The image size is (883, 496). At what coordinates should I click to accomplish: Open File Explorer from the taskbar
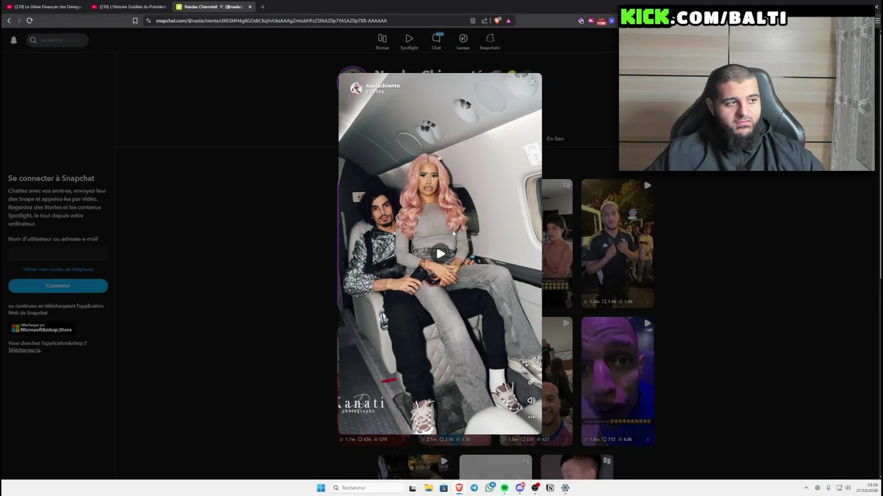click(x=428, y=488)
